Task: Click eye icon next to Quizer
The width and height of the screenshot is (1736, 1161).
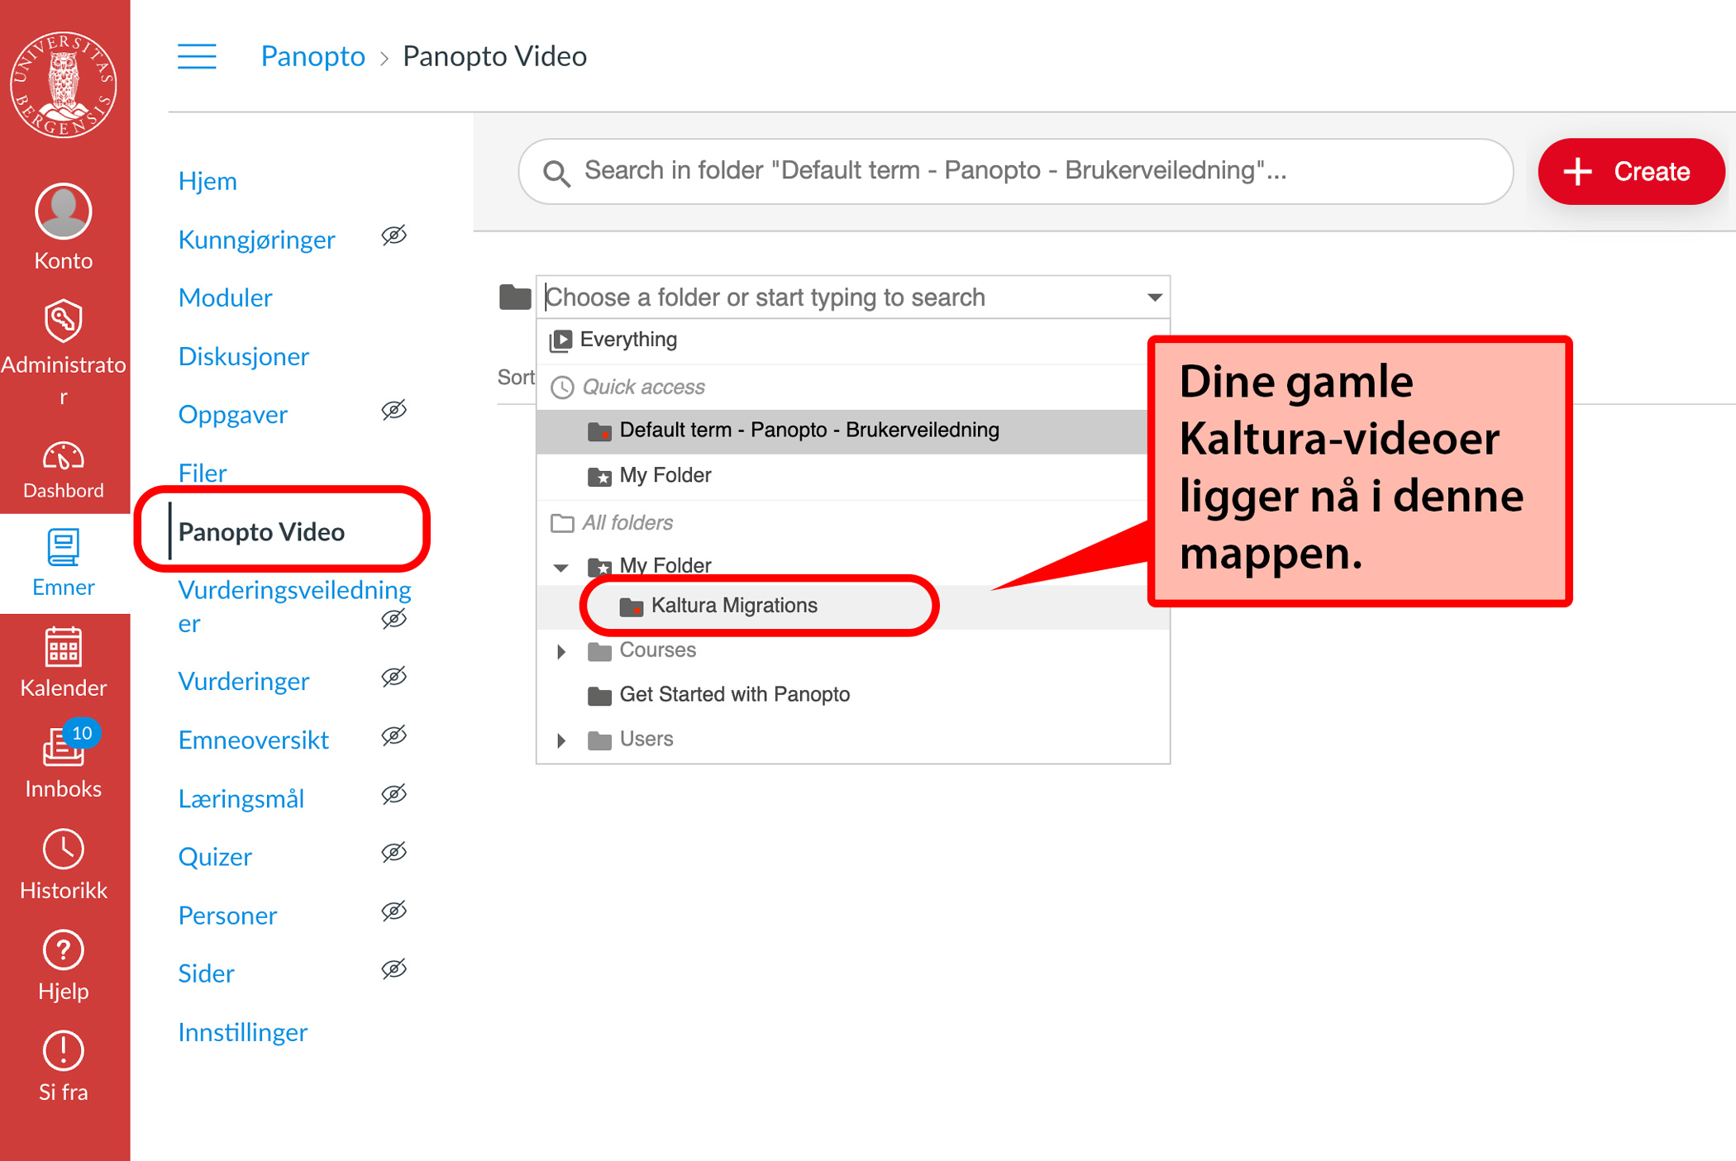Action: (394, 853)
